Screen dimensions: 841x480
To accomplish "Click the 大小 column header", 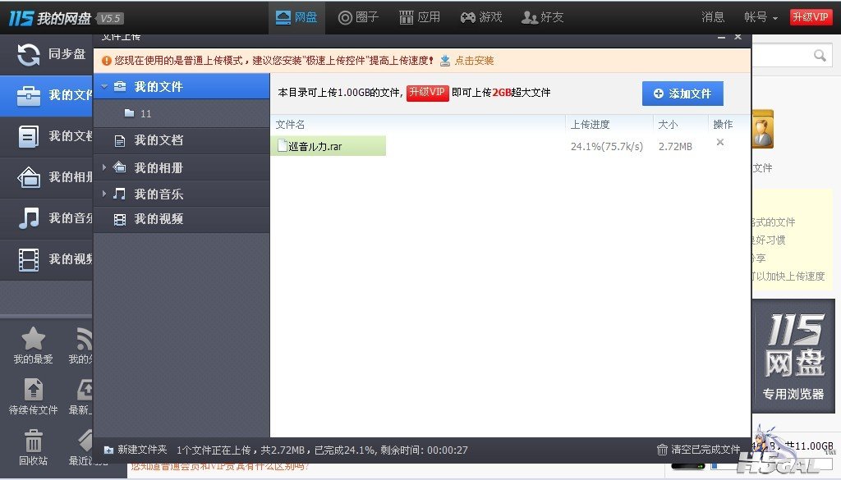I will (x=668, y=124).
